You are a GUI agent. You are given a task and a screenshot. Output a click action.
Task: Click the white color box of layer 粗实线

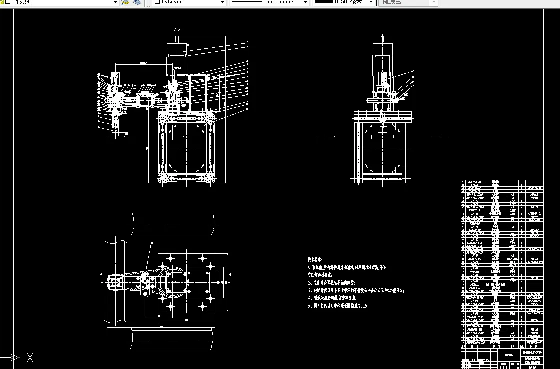(x=8, y=2)
